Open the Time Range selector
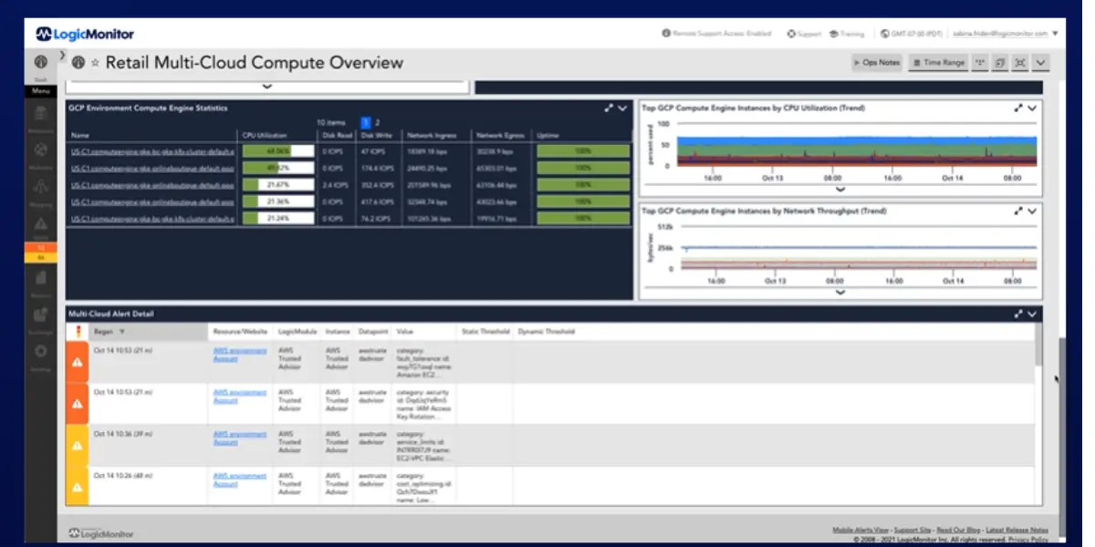This screenshot has width=1095, height=547. pyautogui.click(x=938, y=63)
